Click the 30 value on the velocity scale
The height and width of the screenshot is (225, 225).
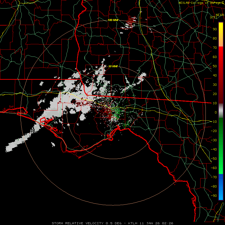tap(215, 85)
